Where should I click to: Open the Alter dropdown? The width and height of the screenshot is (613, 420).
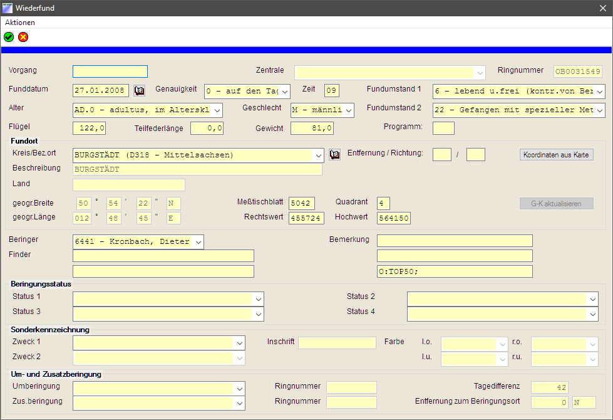click(x=217, y=110)
